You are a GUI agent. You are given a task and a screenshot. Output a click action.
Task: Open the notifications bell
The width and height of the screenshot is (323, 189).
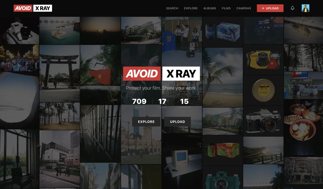point(293,8)
